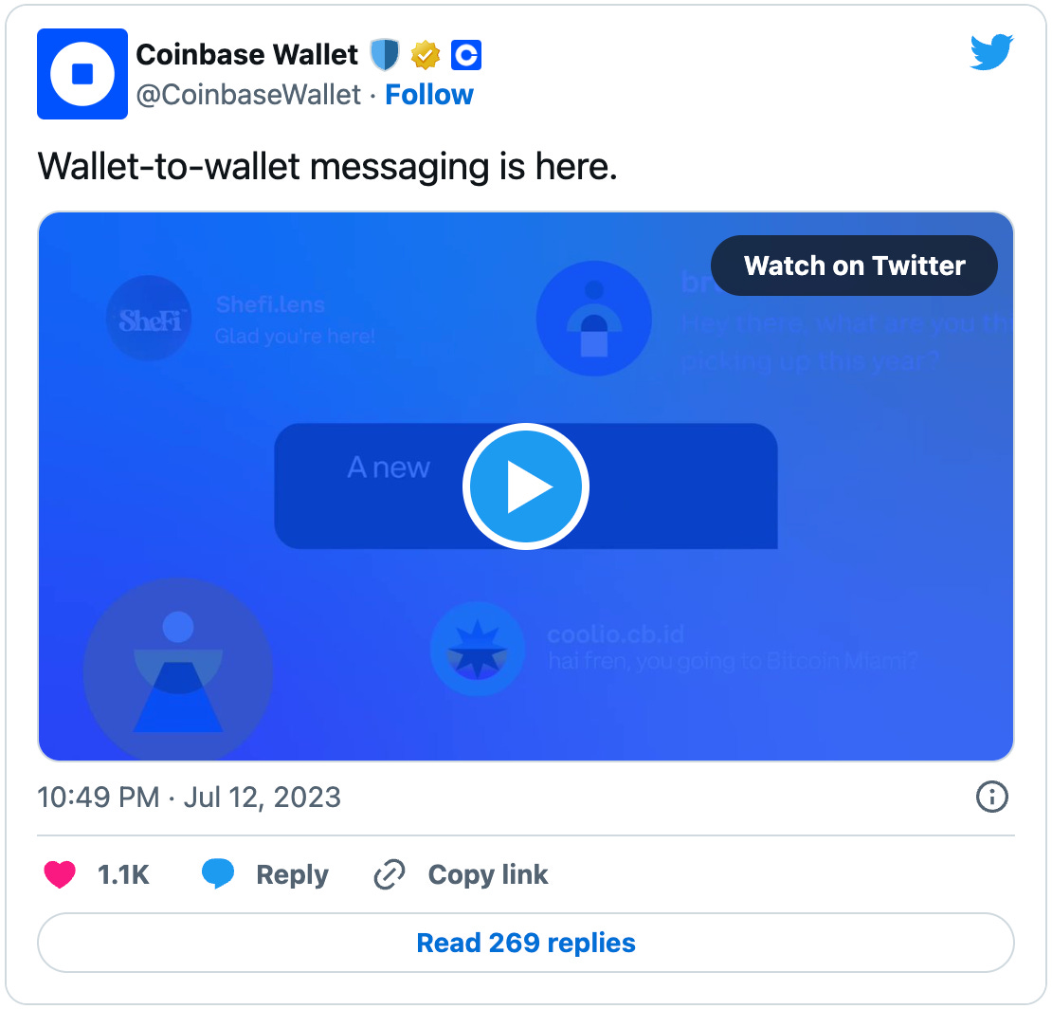Open the Coinbase Wallet display name
Viewport: 1052px width, 1009px height.
tap(247, 54)
